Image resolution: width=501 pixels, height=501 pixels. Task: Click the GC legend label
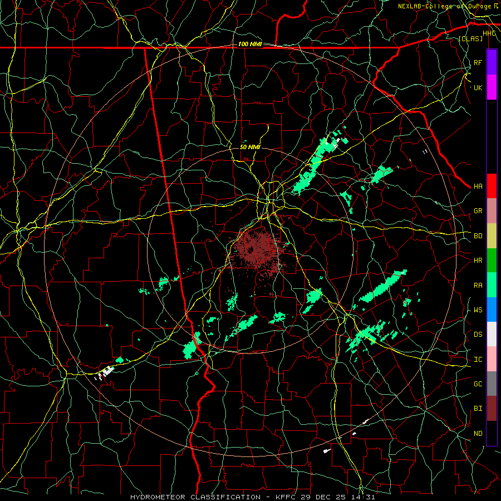478,384
